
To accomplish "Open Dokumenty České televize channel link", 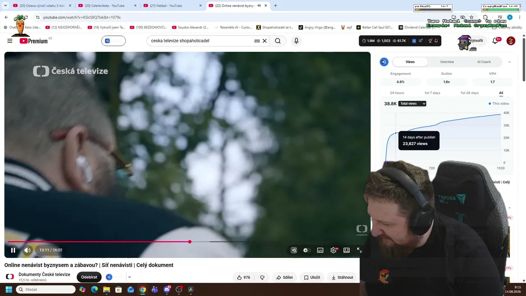I will 44,275.
